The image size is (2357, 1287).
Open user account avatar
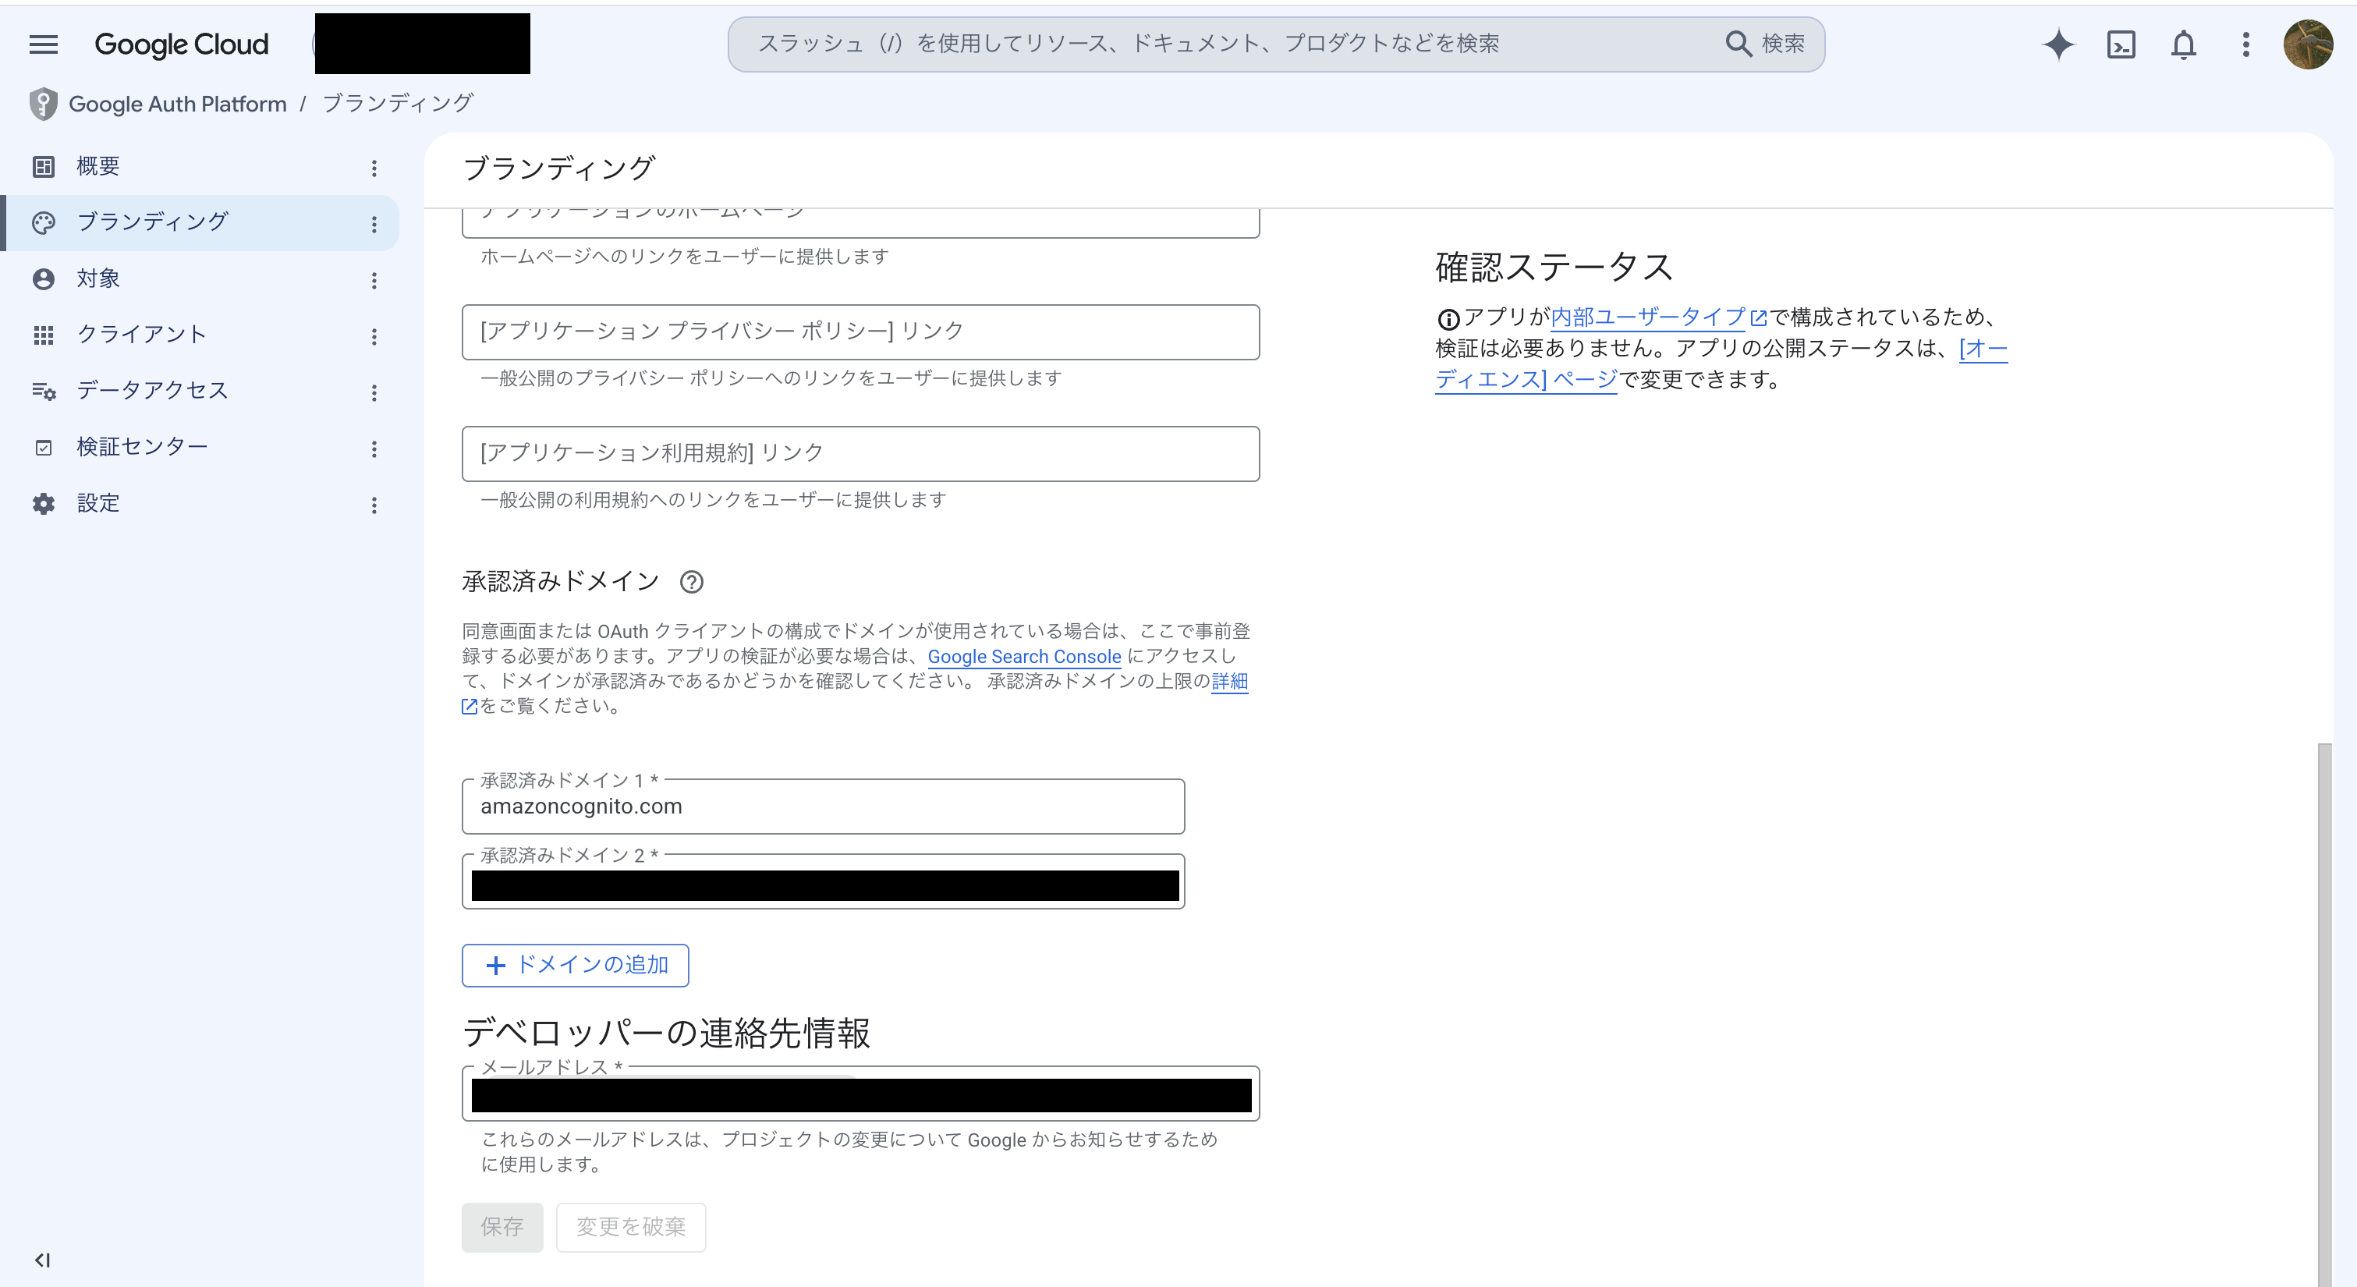click(x=2308, y=44)
